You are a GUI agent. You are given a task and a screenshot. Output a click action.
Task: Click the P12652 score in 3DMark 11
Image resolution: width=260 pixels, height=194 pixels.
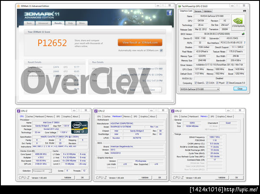[x=52, y=43]
